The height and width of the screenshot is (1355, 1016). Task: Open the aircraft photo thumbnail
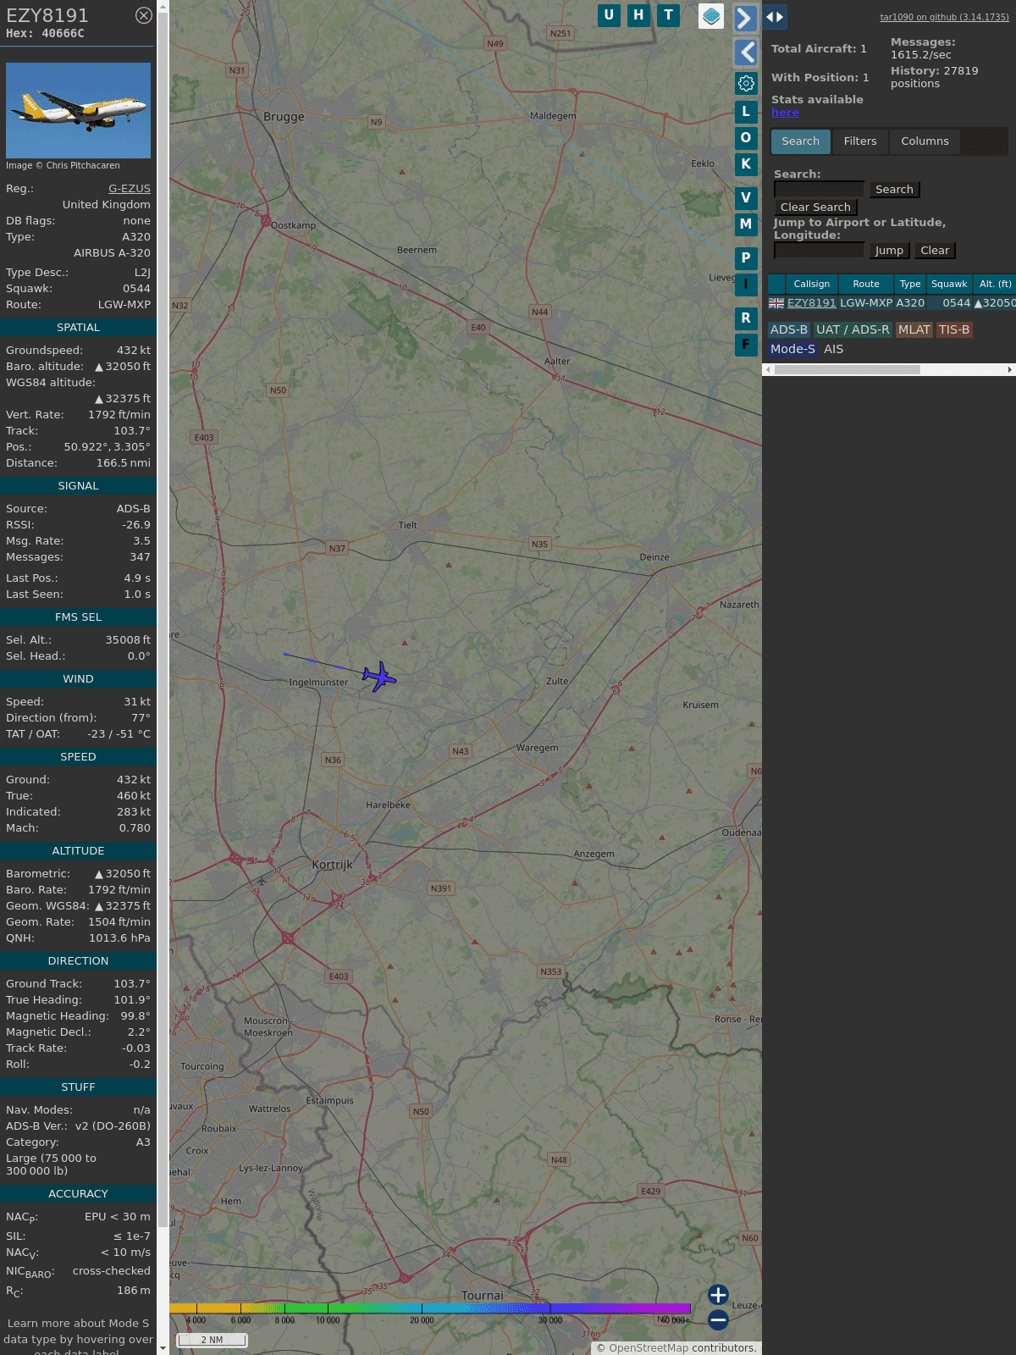(x=78, y=110)
